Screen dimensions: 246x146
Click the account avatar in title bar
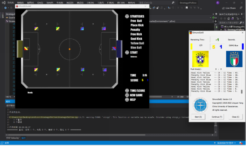[x=217, y=3]
